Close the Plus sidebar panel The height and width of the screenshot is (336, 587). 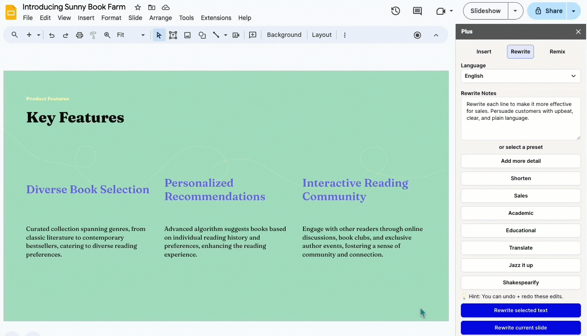[578, 32]
